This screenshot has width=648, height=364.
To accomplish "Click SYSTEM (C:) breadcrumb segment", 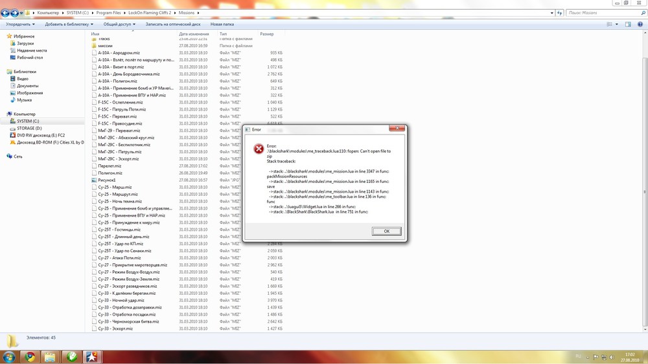I will point(77,13).
